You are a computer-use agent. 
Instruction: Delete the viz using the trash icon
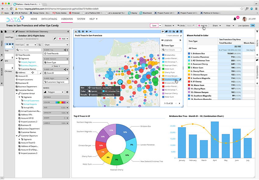[x=181, y=31]
